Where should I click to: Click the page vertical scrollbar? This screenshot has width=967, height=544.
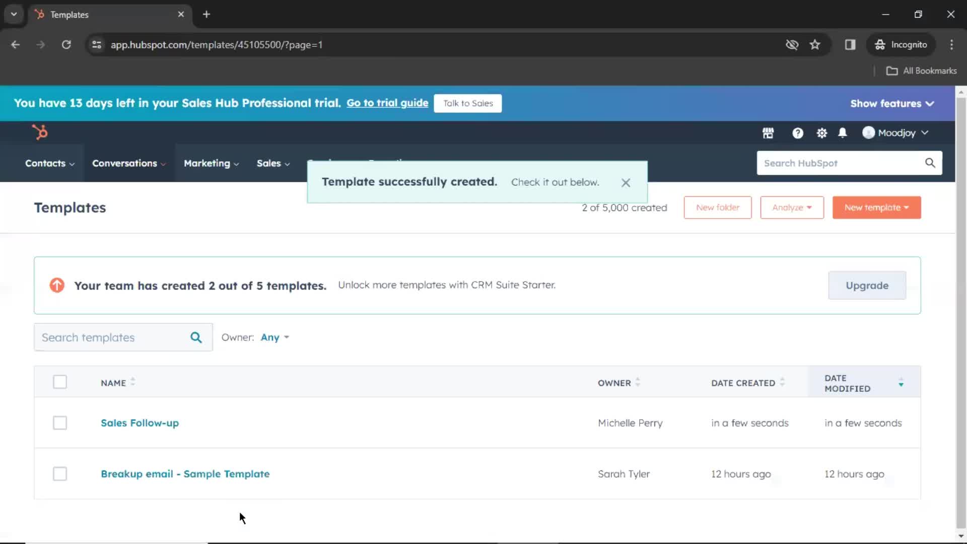tap(961, 312)
